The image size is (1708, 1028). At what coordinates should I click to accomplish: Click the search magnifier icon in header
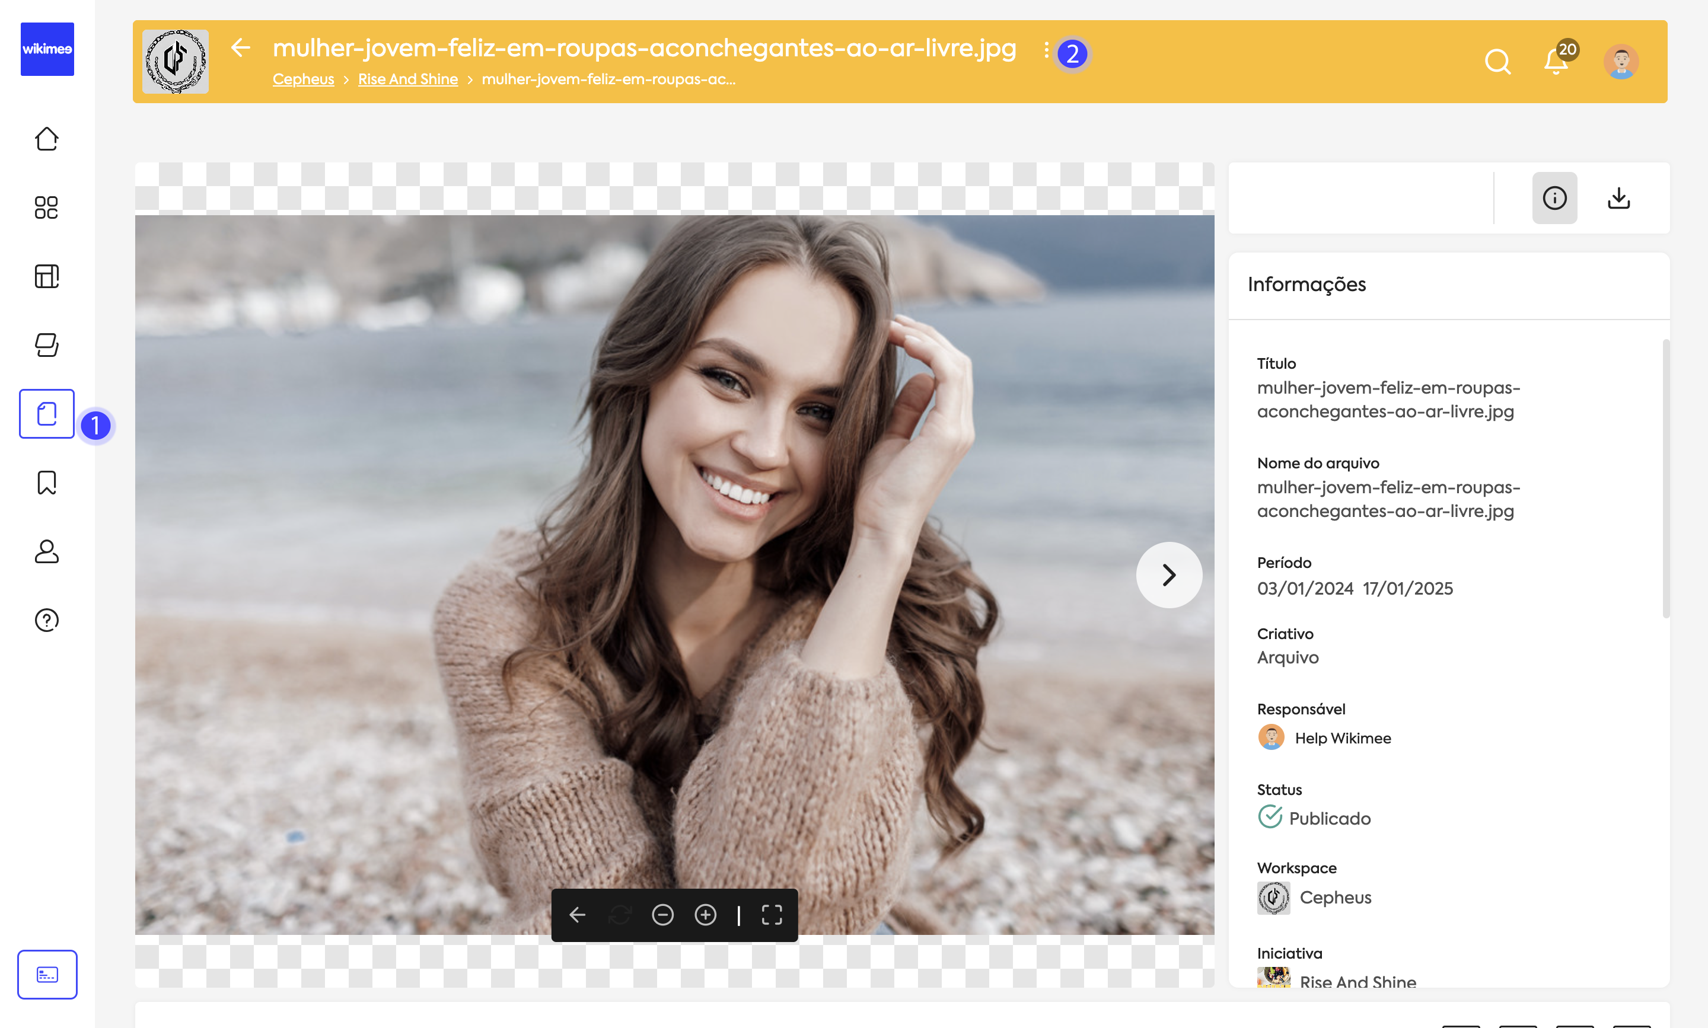tap(1497, 62)
